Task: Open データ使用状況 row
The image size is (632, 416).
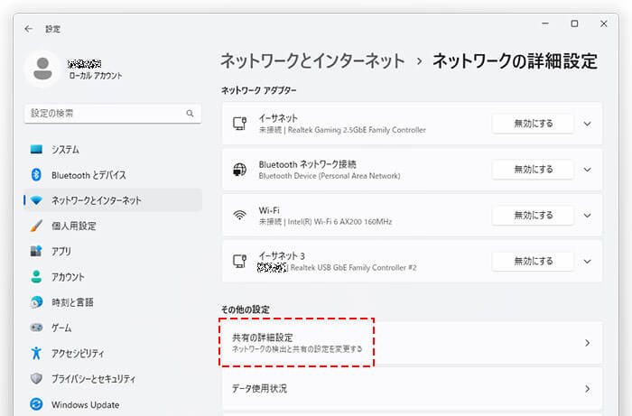Action: click(x=412, y=389)
